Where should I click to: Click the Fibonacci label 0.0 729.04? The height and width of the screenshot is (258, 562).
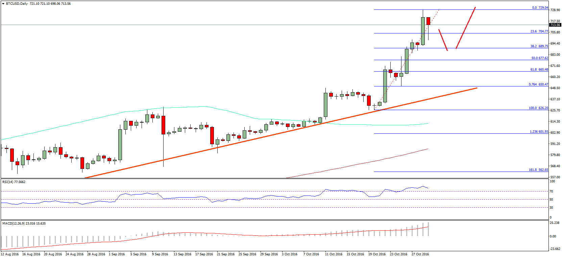(x=540, y=8)
